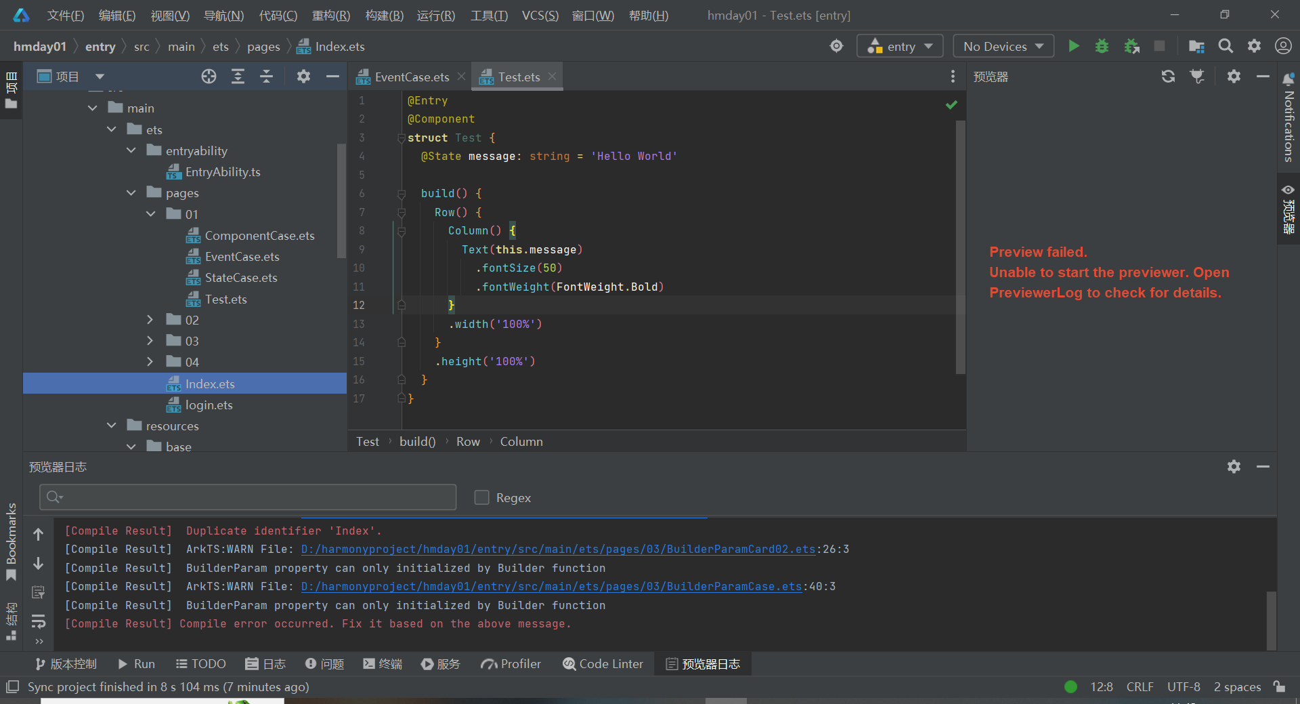The width and height of the screenshot is (1300, 704).
Task: Click the stop square button in toolbar
Action: click(x=1160, y=46)
